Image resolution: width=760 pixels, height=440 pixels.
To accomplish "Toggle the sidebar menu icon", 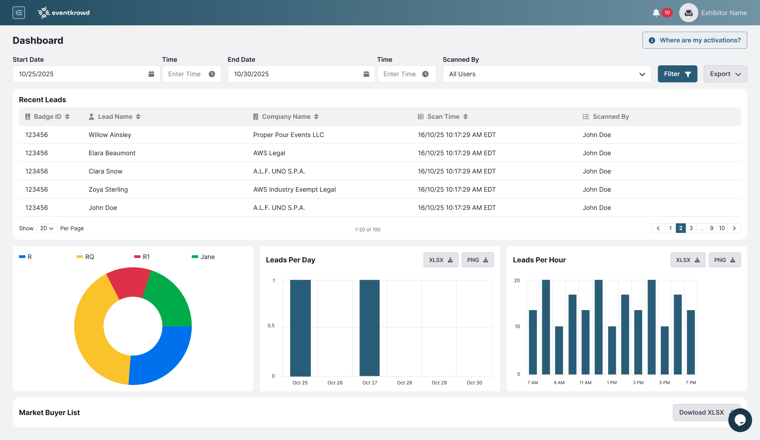I will coord(19,13).
